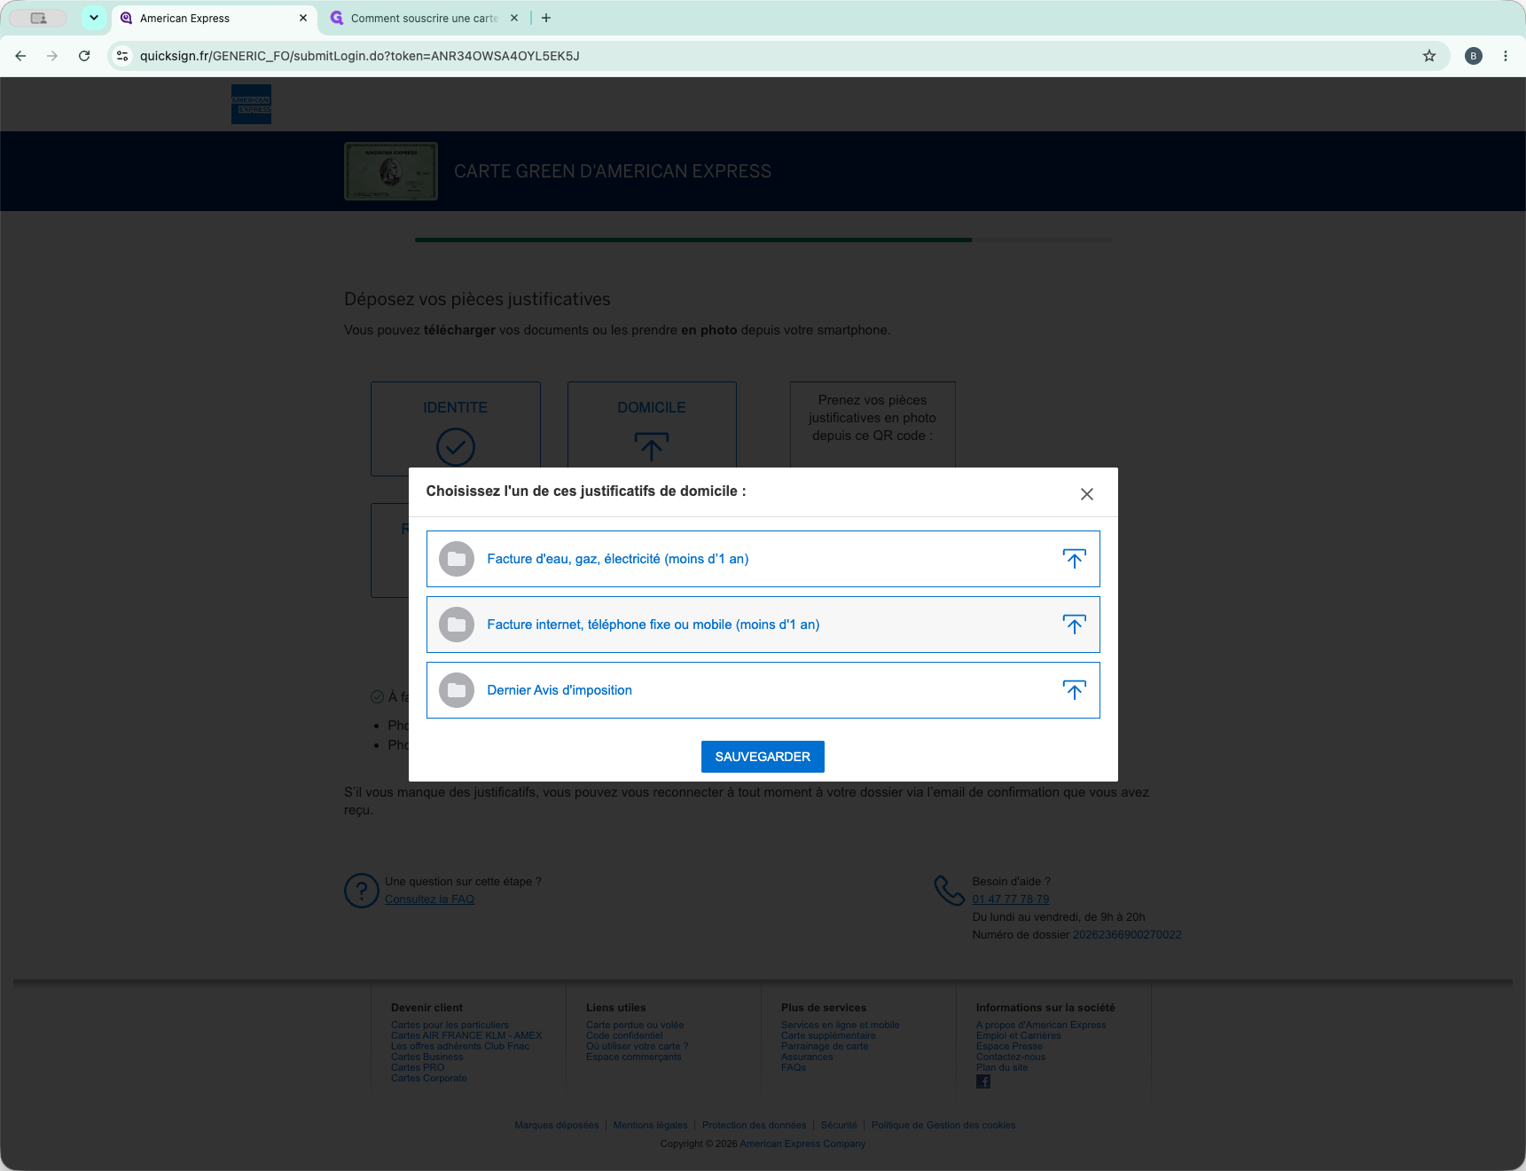Upload icon for Facture internet, téléphone row
The image size is (1526, 1171).
pyautogui.click(x=1074, y=625)
